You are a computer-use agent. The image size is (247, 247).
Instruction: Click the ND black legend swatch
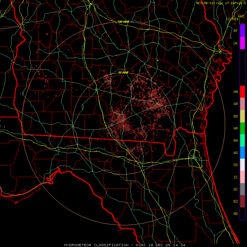[242, 214]
